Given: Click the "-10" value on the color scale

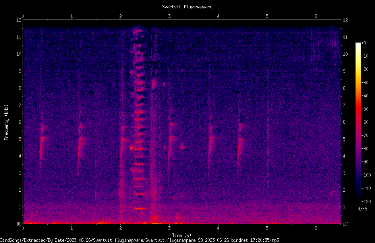Looking at the screenshot, I should click(x=365, y=56).
